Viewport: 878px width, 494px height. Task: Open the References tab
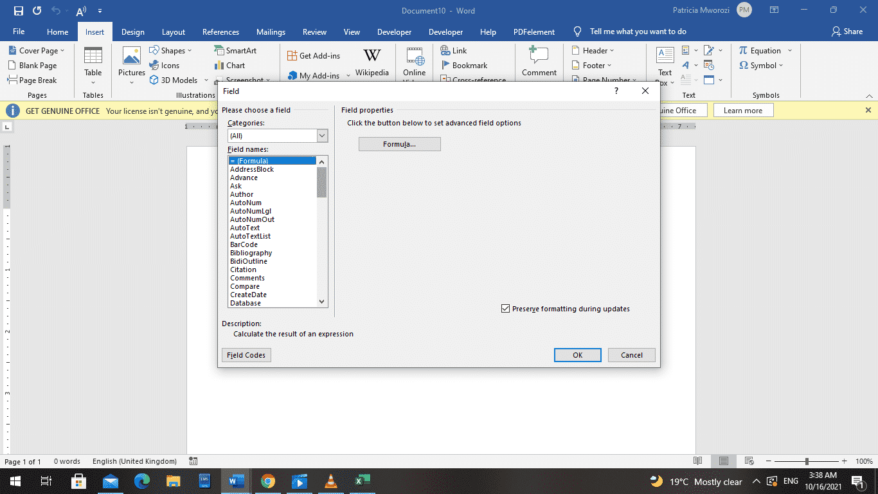(x=220, y=32)
